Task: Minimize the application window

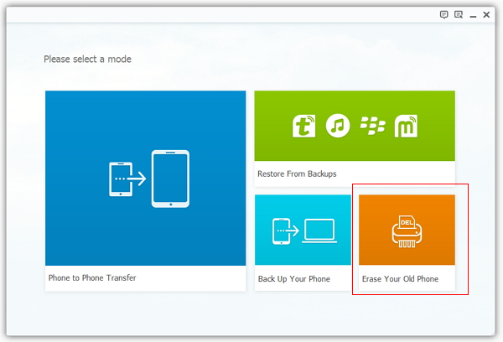Action: [x=473, y=15]
